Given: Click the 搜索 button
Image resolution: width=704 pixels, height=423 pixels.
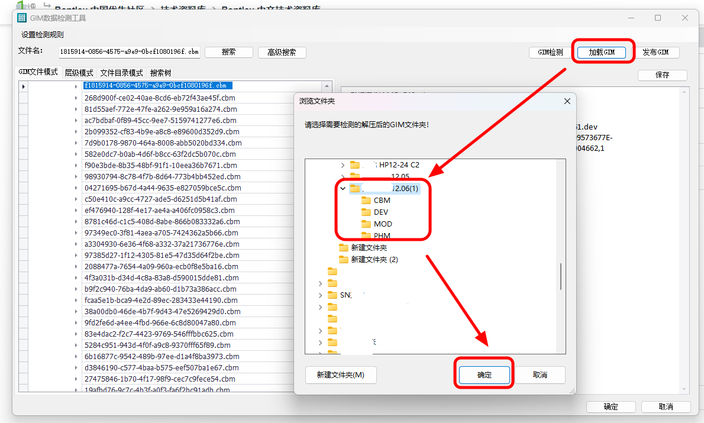Looking at the screenshot, I should [228, 52].
